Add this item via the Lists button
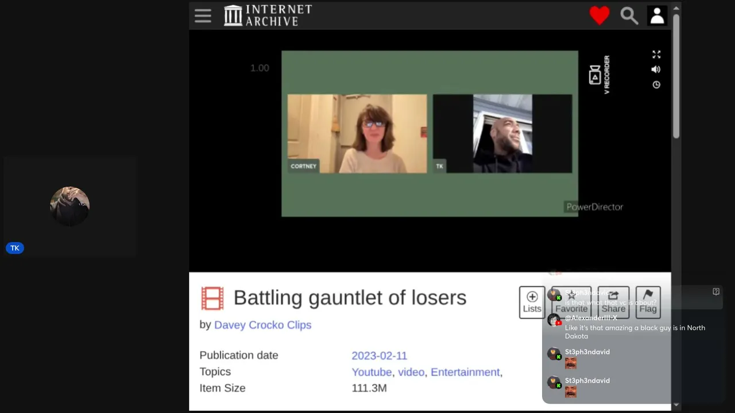 (x=532, y=302)
